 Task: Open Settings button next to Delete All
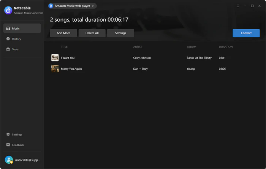click(120, 33)
